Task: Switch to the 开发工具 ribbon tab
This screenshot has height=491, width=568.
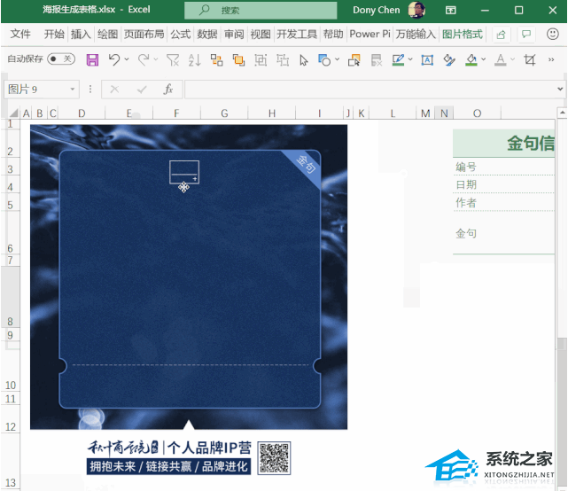Action: [297, 34]
